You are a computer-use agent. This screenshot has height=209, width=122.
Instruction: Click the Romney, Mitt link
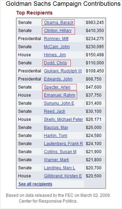56,39
